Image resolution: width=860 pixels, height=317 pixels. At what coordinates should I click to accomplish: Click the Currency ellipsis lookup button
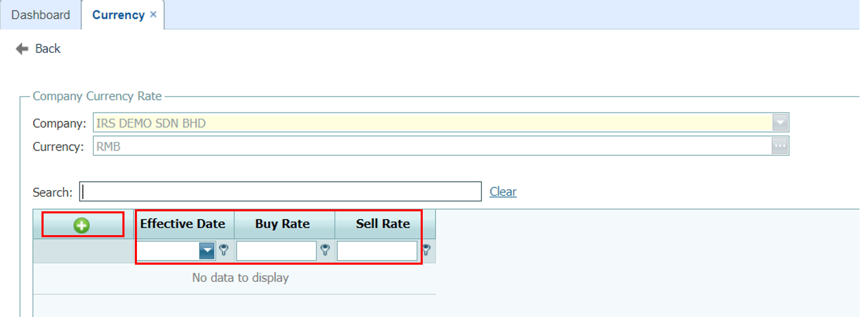pyautogui.click(x=780, y=146)
